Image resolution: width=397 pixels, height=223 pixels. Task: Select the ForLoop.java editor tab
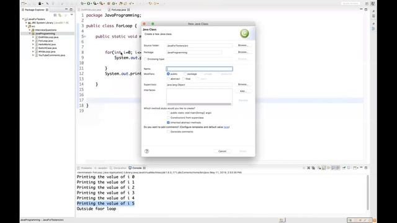[x=118, y=10]
